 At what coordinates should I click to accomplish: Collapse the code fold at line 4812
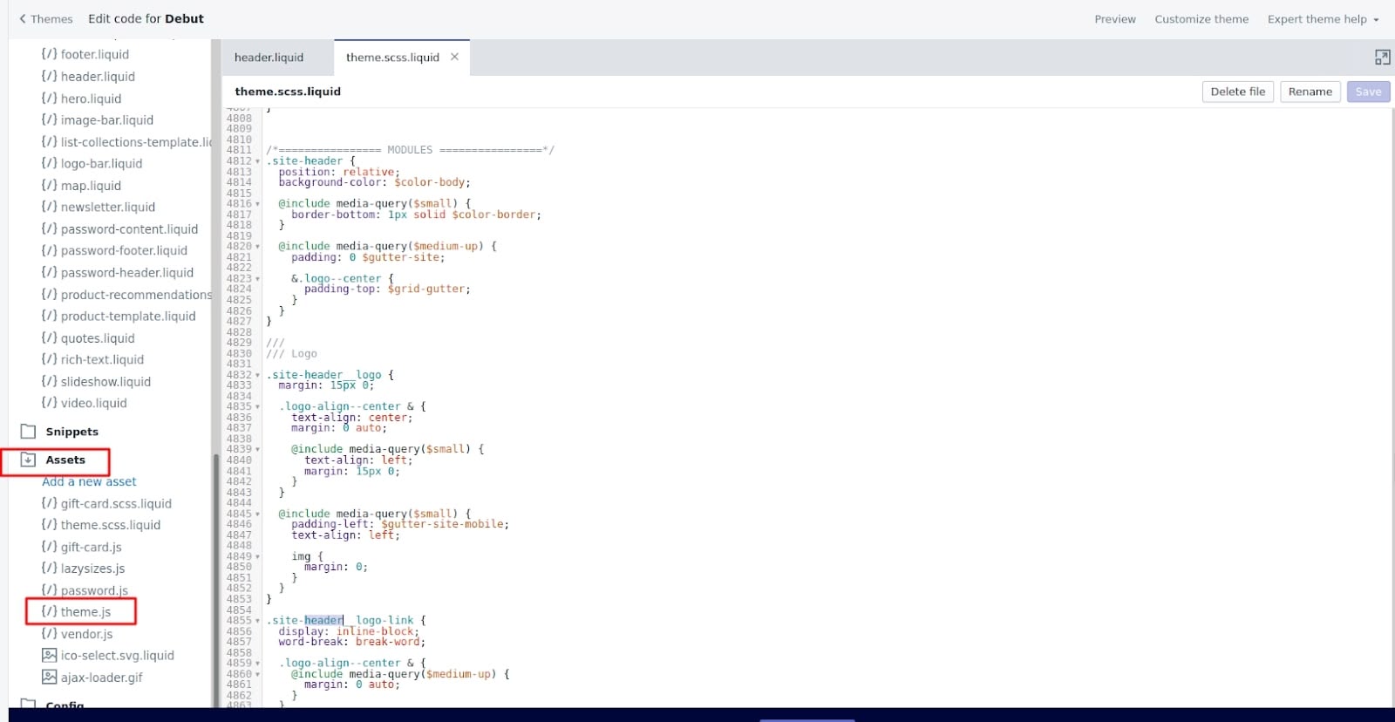[257, 161]
